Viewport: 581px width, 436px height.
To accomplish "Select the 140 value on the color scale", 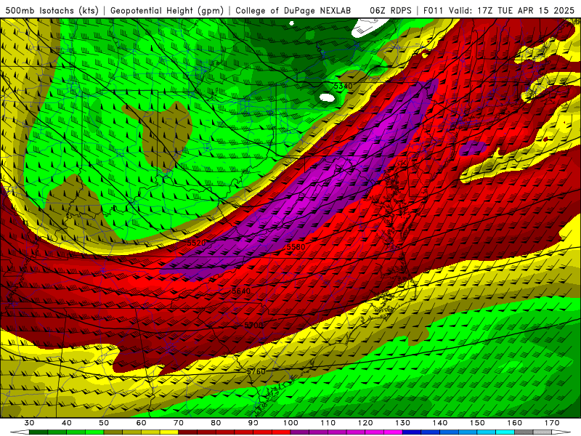I will [x=440, y=423].
